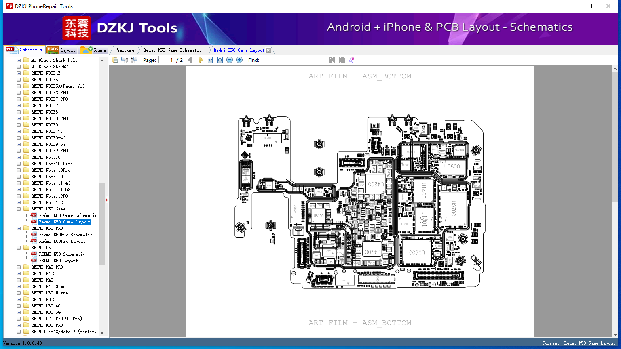Collapse the REDMI K50 PRO folder
Screen dimensions: 621x349
pyautogui.click(x=19, y=228)
